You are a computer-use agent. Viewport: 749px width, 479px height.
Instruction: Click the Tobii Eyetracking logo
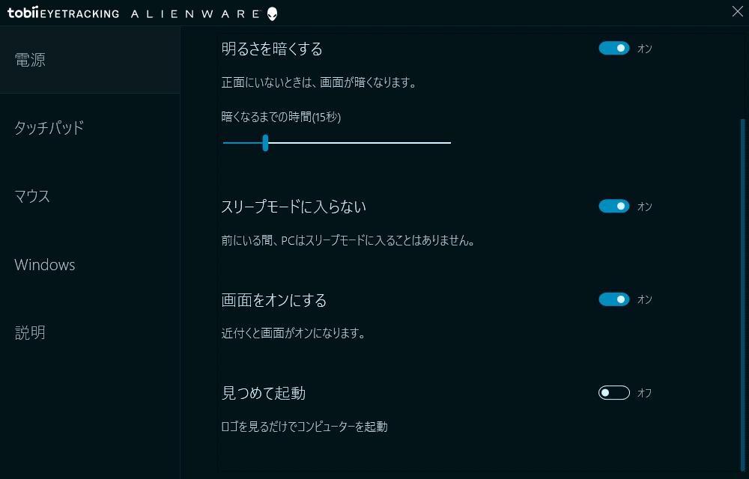pos(63,13)
